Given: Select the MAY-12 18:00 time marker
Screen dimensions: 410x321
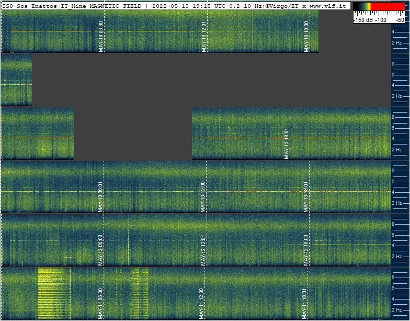Looking at the screenshot, I should (x=305, y=250).
